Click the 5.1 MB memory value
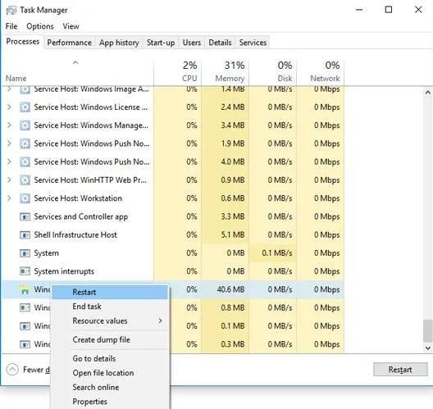 click(233, 235)
